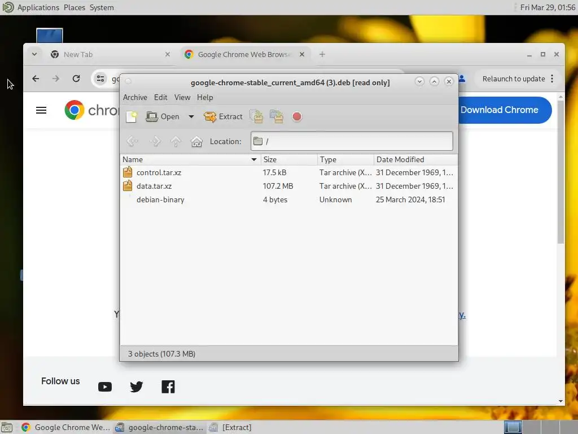Open the Help menu

[x=205, y=97]
